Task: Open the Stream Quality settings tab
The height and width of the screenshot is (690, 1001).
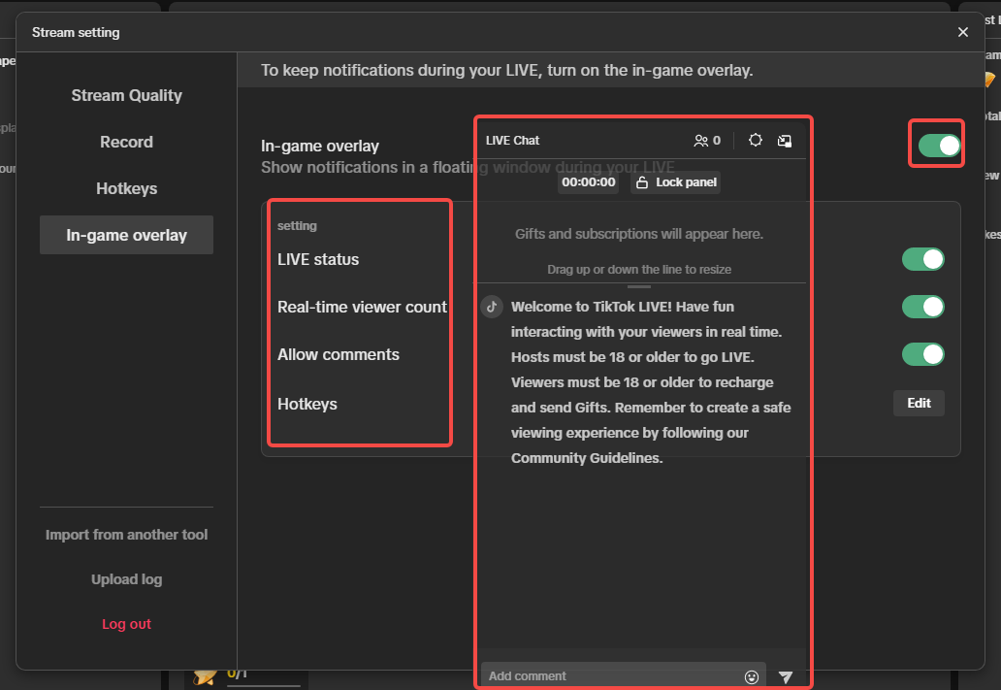Action: pos(126,95)
